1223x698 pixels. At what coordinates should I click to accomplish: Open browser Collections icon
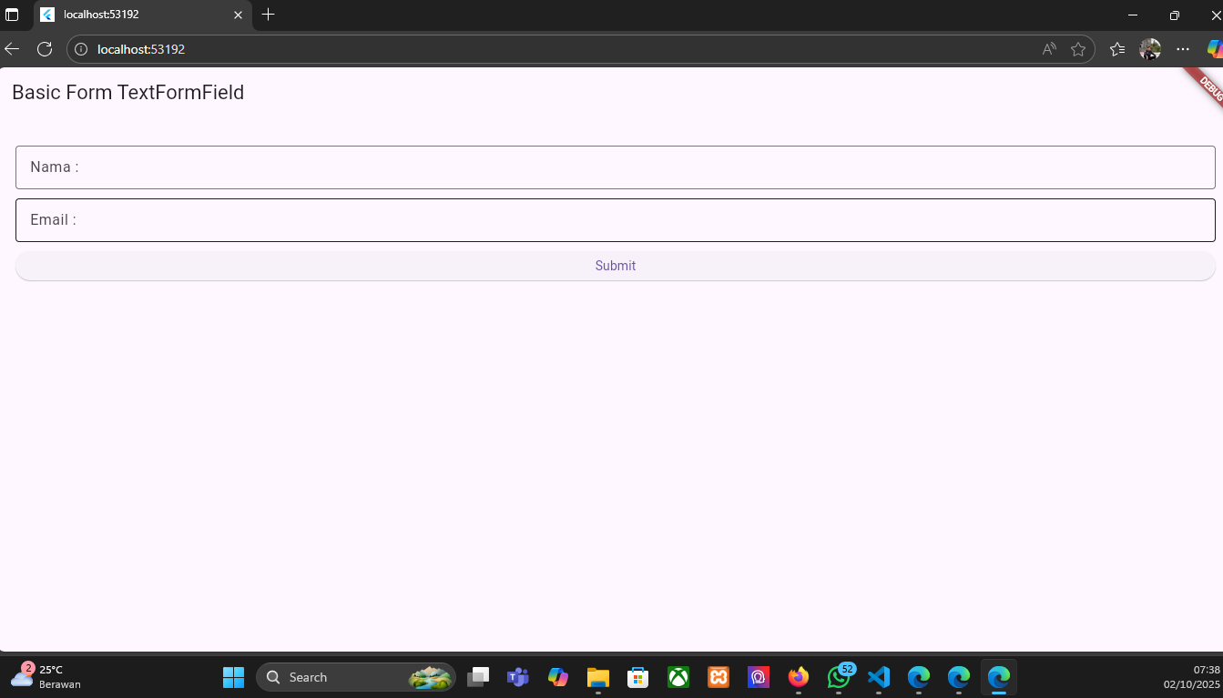[x=1117, y=49]
